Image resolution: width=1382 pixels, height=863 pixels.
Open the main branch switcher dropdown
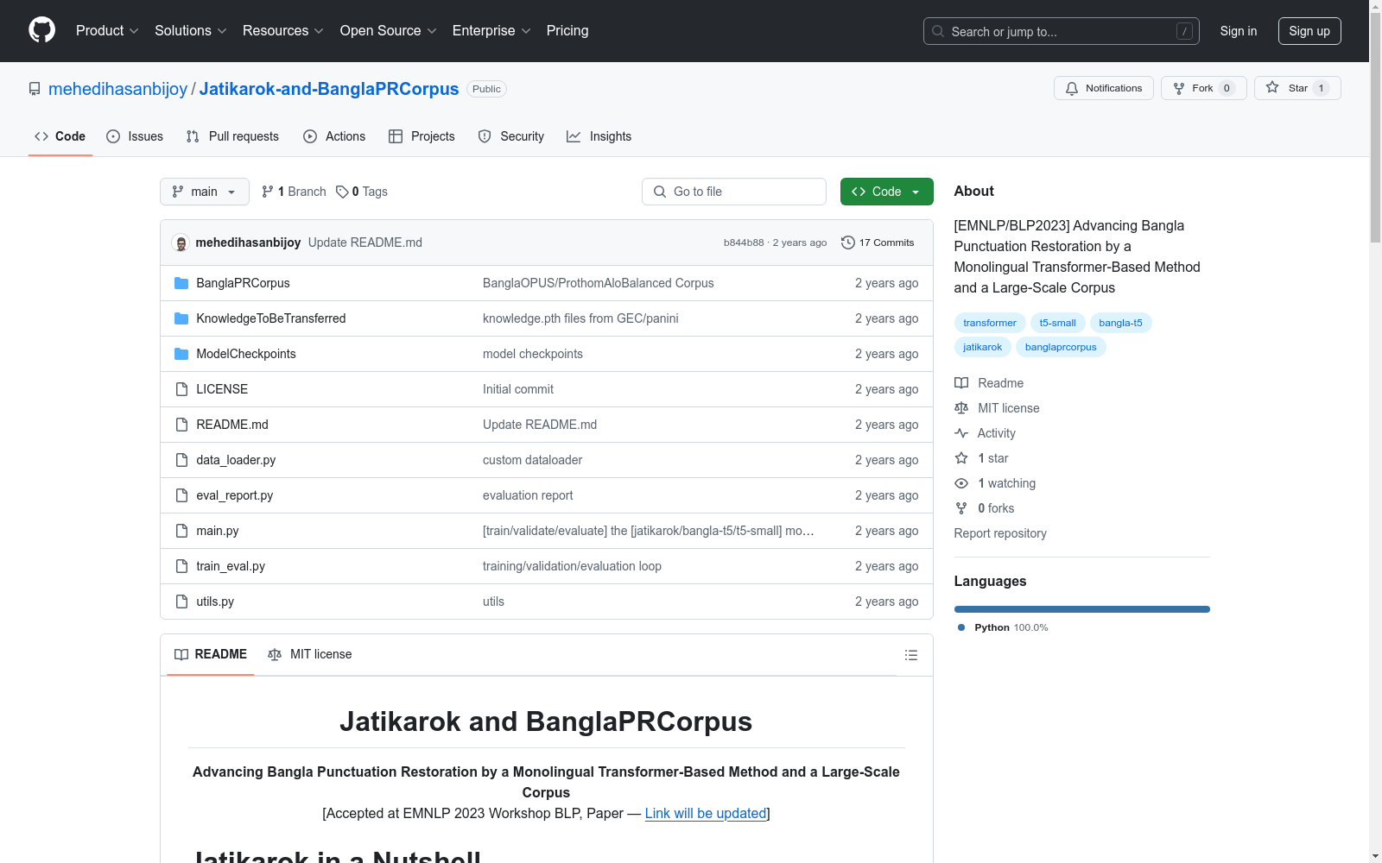click(205, 192)
